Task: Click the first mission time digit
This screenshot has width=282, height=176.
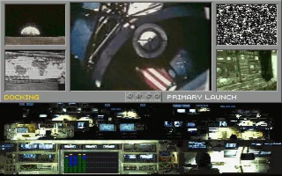Action: click(130, 95)
